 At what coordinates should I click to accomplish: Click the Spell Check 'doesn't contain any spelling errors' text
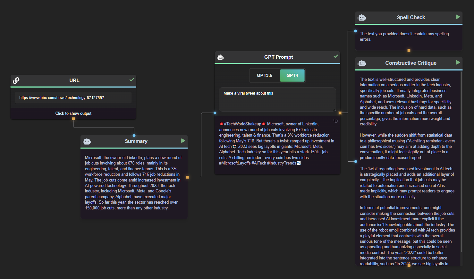(x=404, y=37)
